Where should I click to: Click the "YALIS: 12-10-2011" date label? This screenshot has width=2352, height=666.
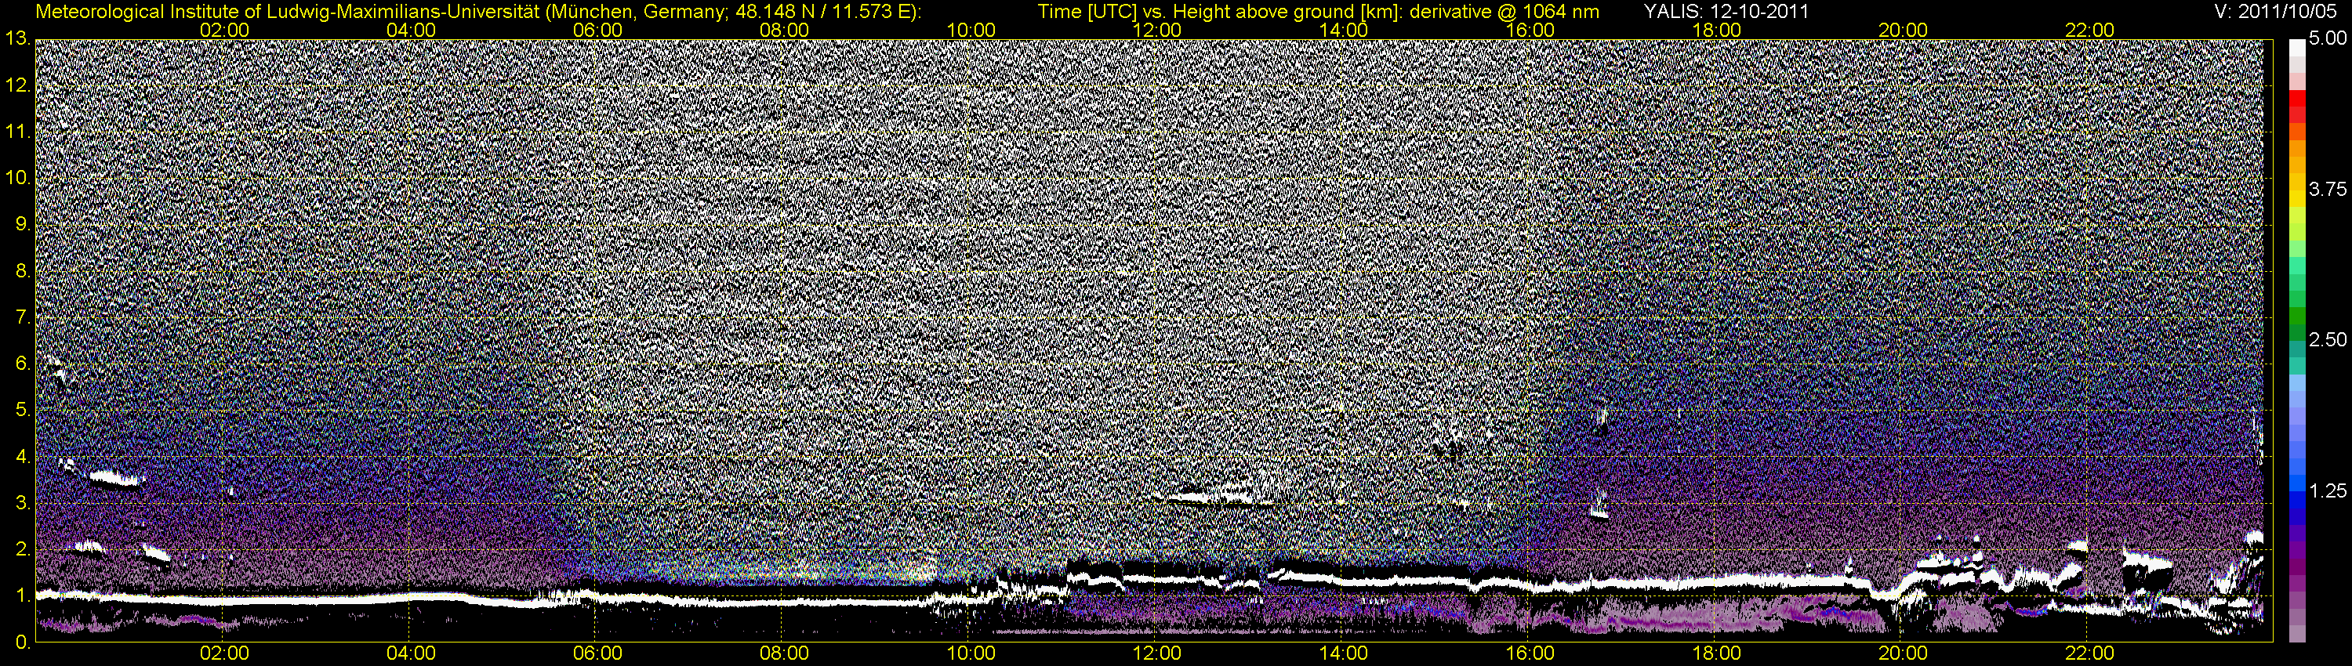[1726, 12]
